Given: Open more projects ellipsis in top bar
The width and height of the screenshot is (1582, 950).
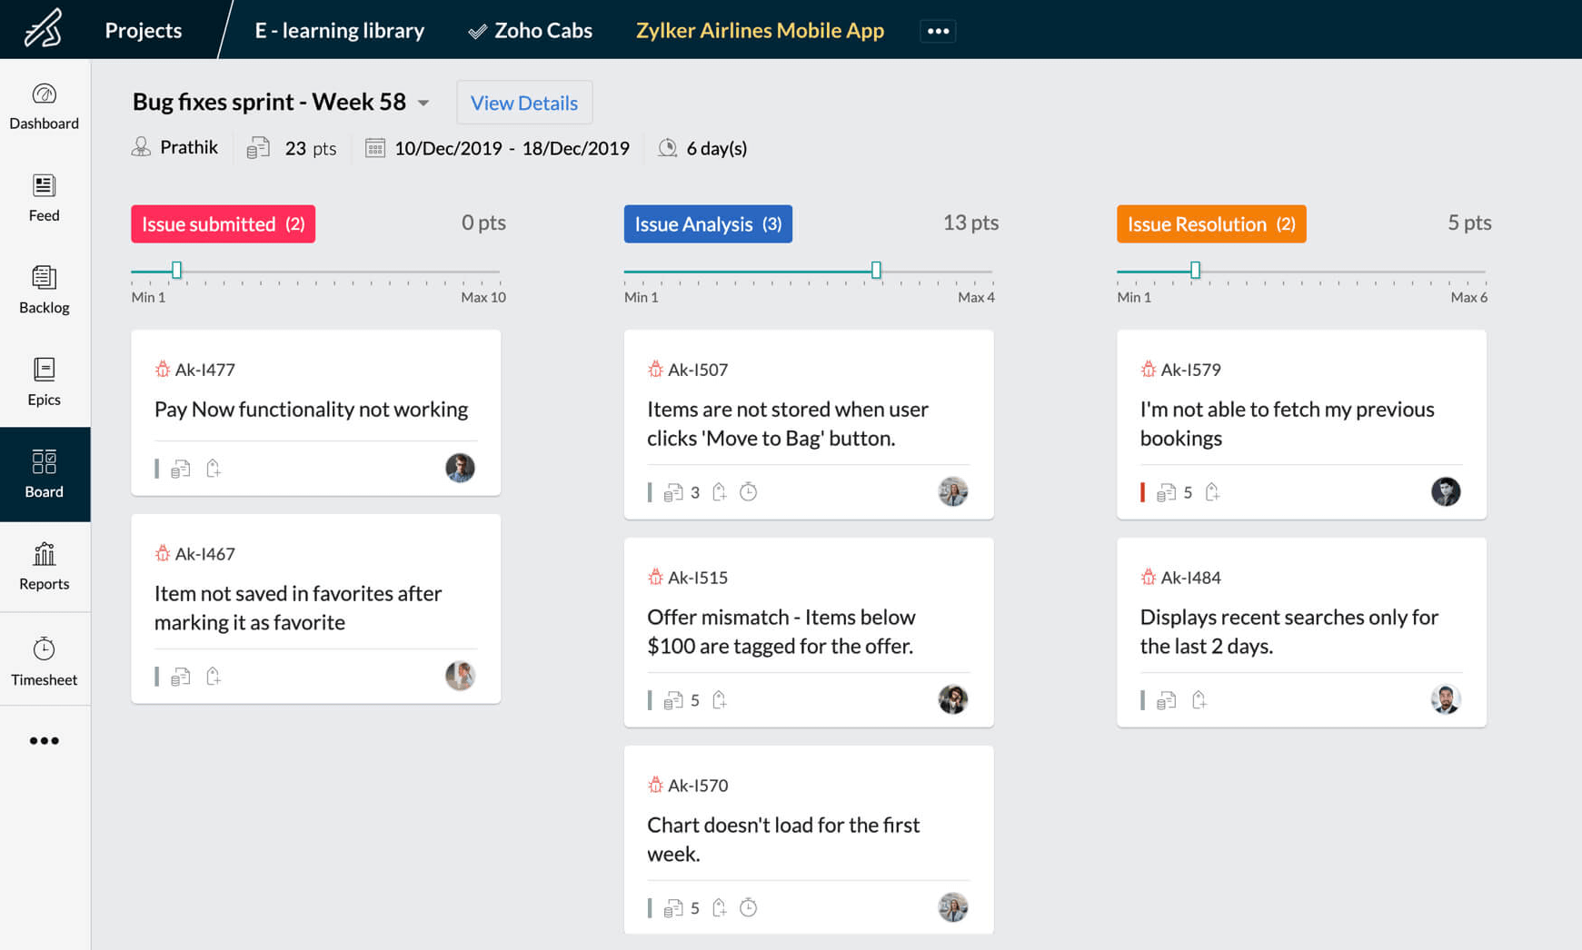Looking at the screenshot, I should (938, 31).
